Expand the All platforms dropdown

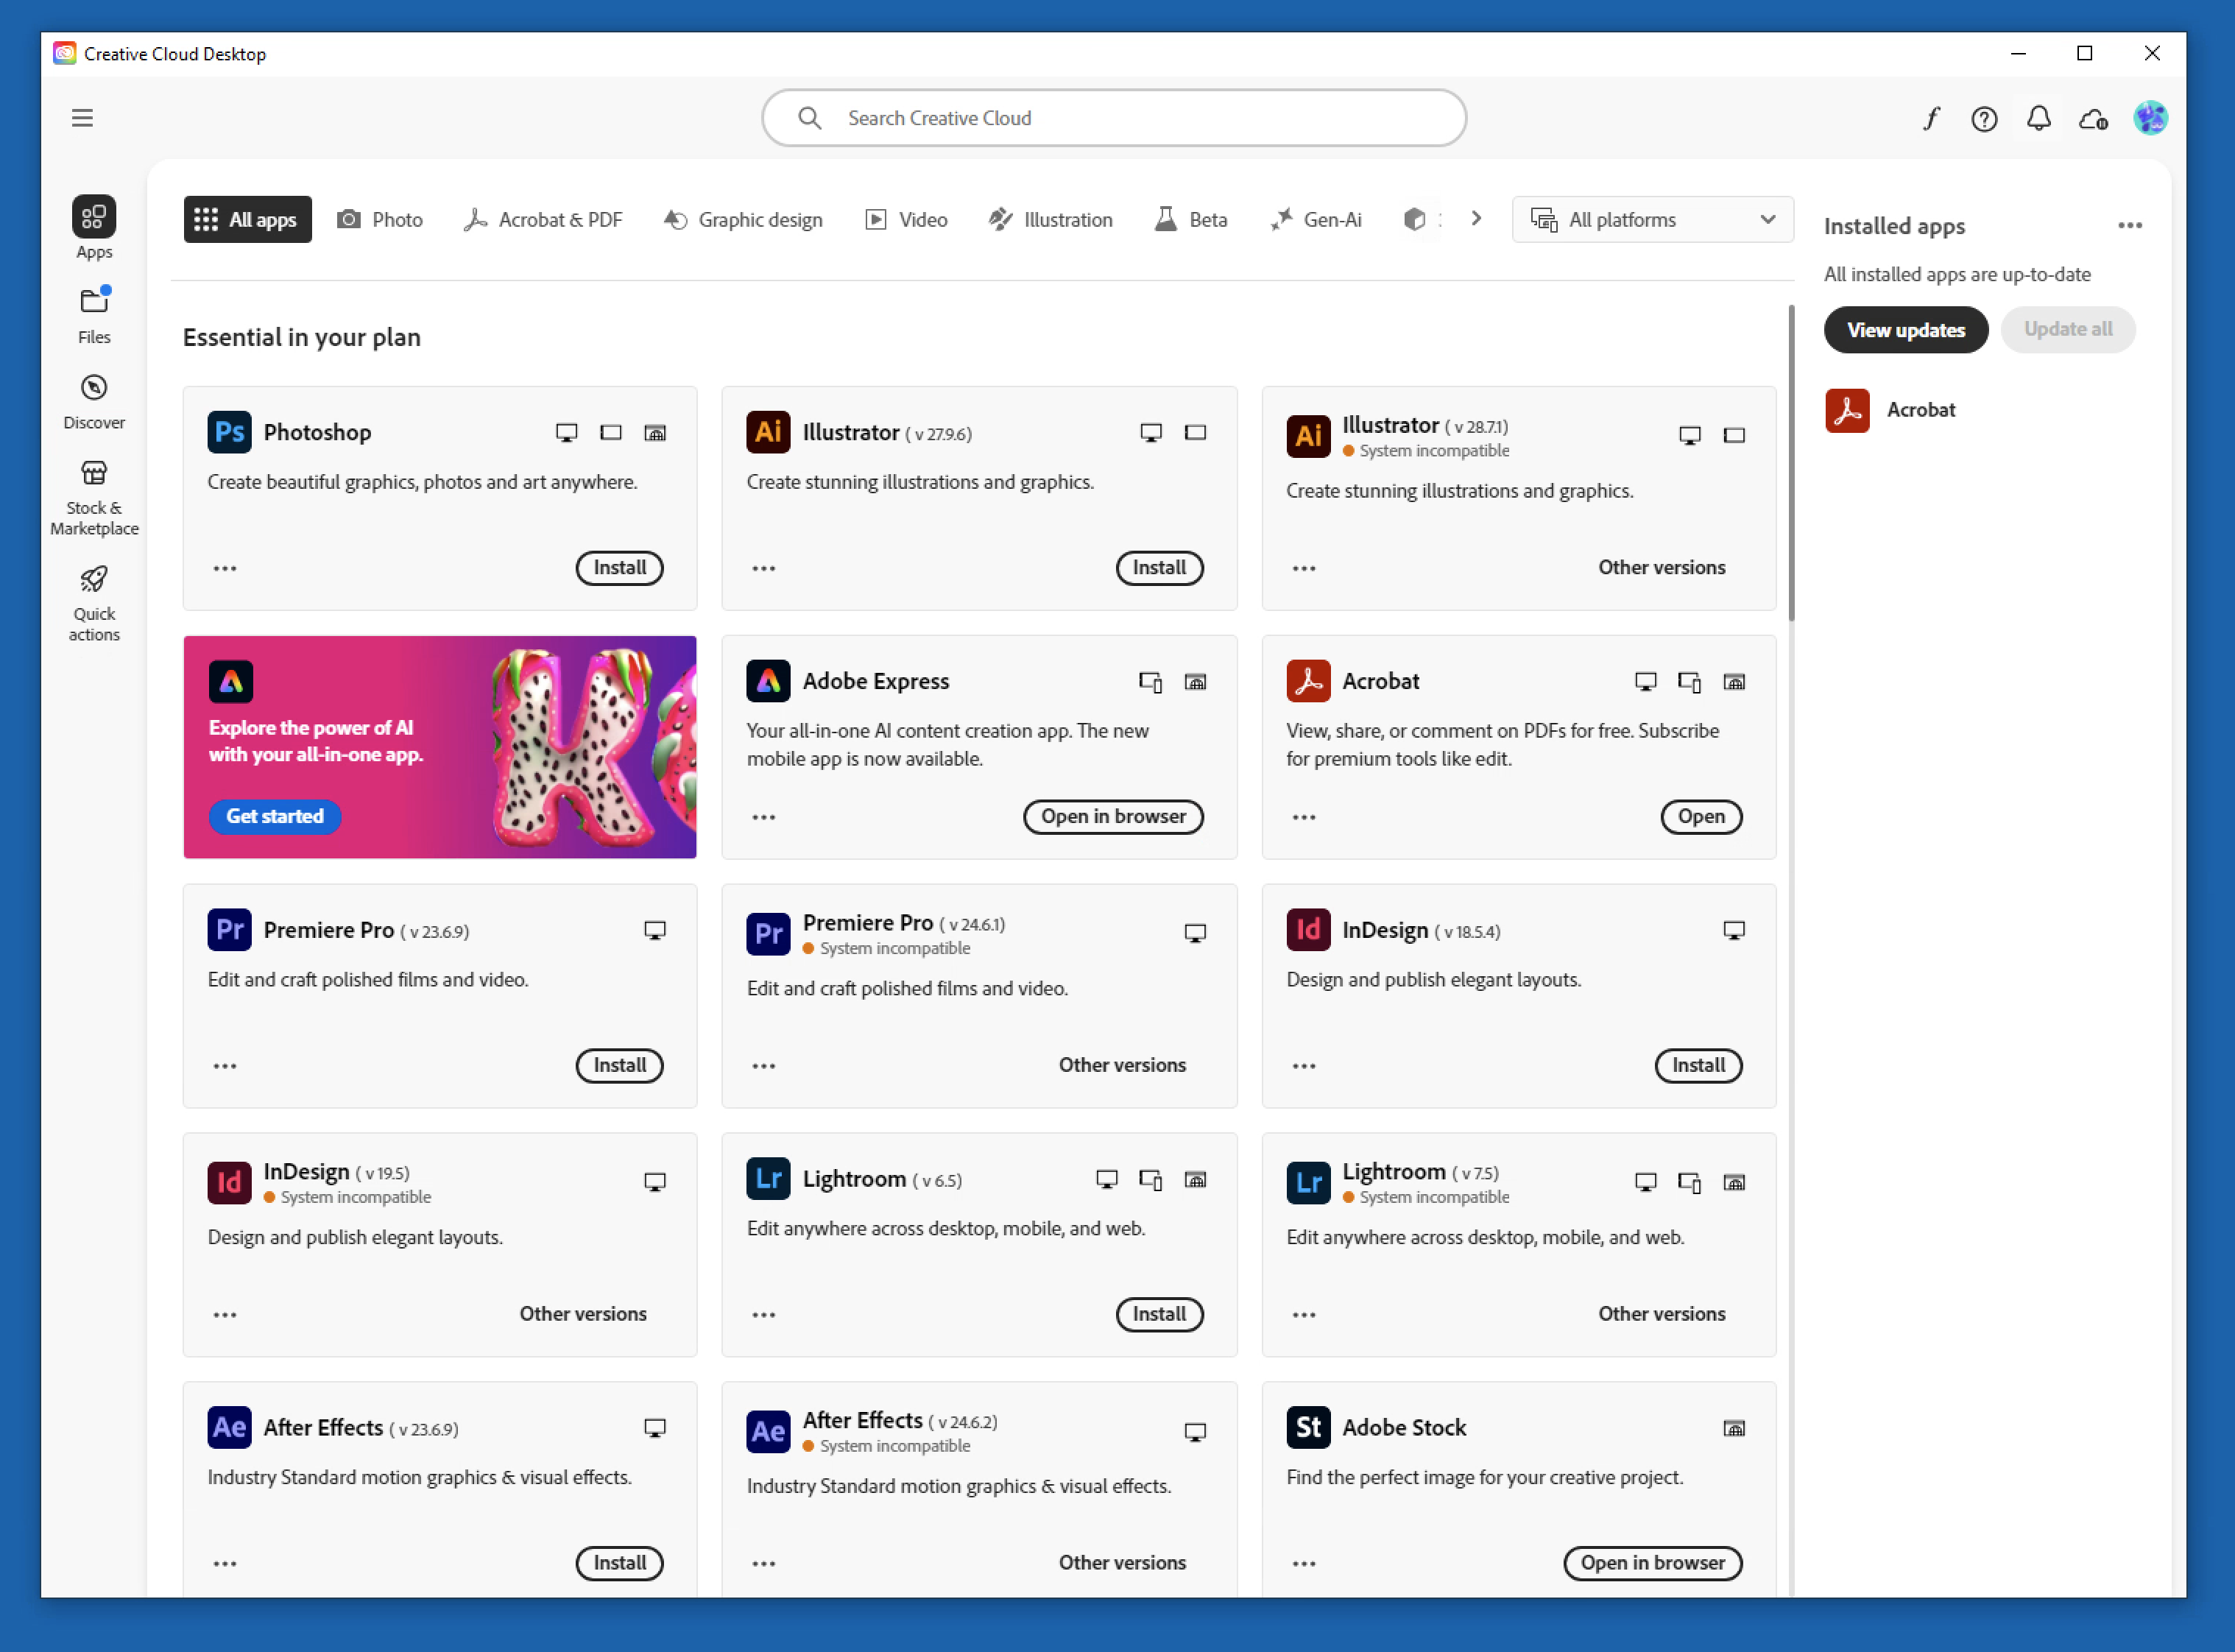[1652, 219]
